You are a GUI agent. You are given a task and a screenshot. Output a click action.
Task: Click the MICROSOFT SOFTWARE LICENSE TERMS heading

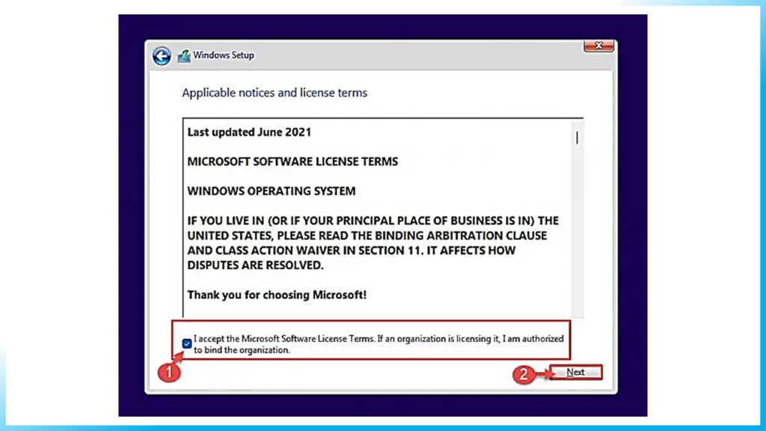292,162
